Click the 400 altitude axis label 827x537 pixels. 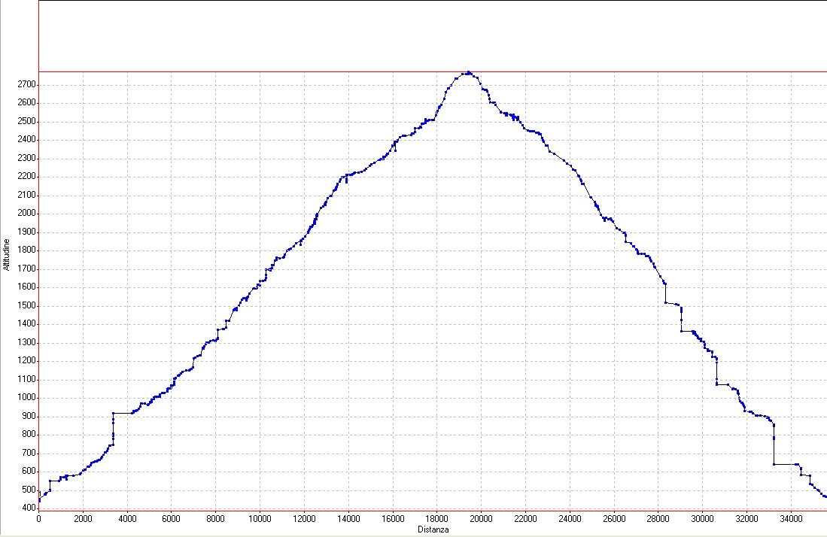tap(29, 508)
